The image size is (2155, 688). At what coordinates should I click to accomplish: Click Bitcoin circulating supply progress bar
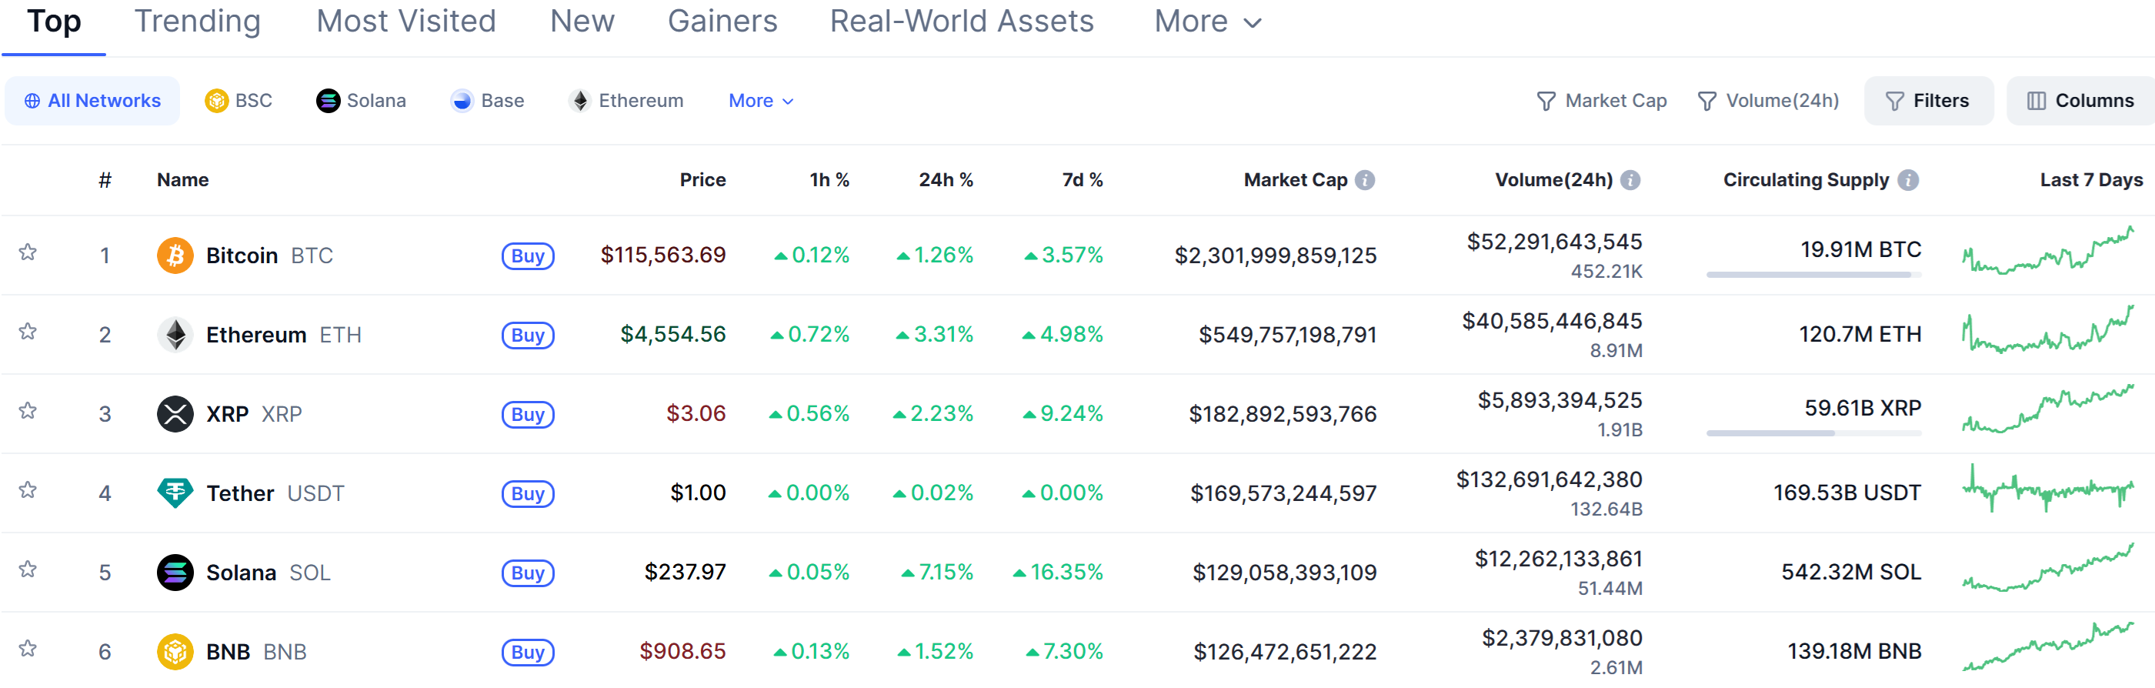click(x=1813, y=275)
